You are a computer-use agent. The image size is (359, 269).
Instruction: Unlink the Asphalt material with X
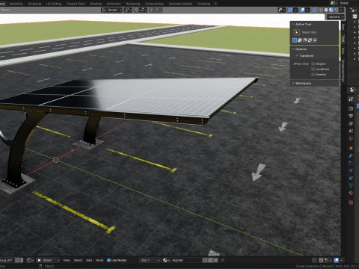216,260
